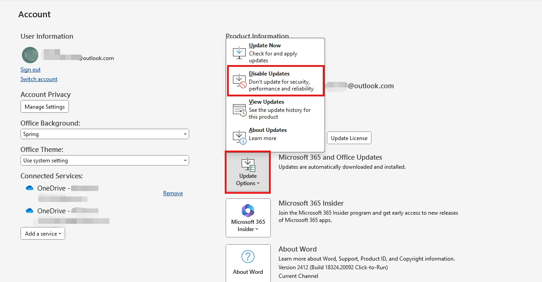
Task: Click the 'User Information' heading
Action: (46, 36)
